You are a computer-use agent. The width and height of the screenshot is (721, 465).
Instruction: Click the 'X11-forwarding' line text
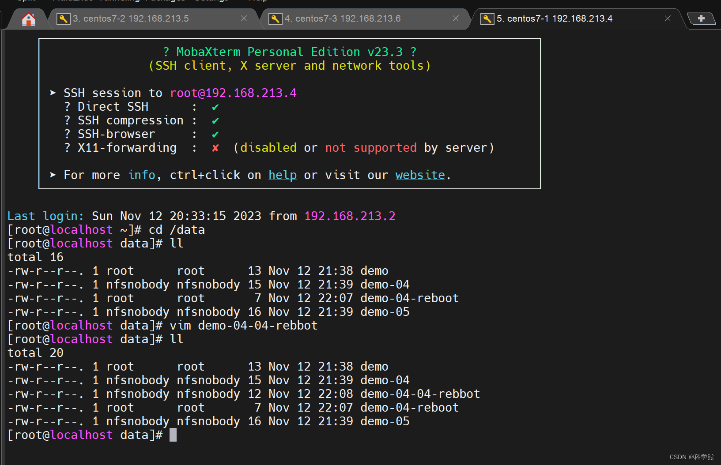(x=127, y=148)
